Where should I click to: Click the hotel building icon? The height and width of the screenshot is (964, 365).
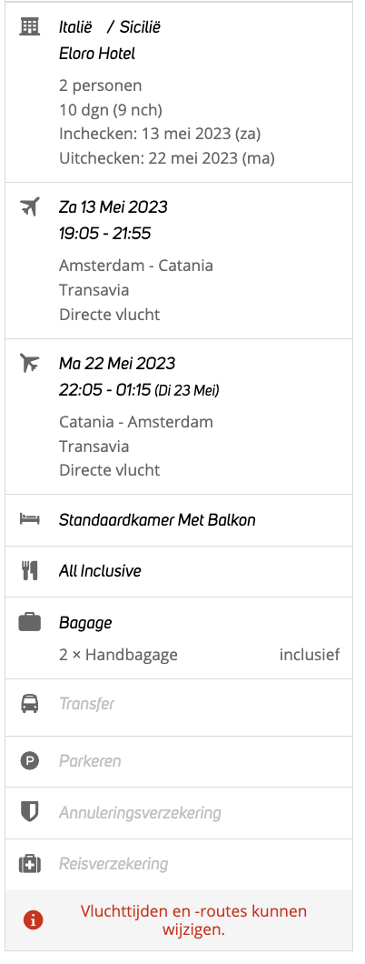pyautogui.click(x=29, y=26)
